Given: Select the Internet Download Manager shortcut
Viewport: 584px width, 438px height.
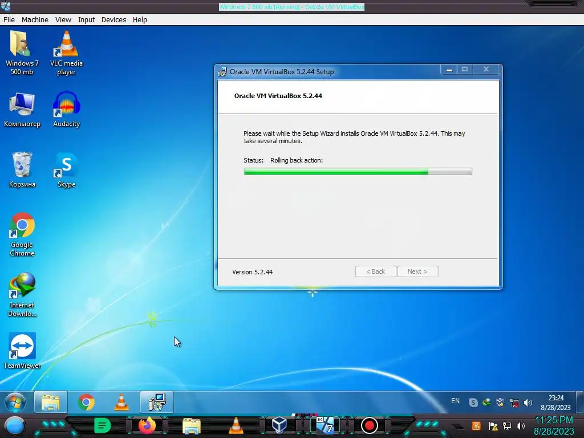Looking at the screenshot, I should tap(22, 295).
